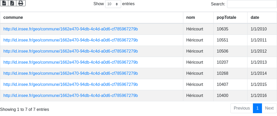The width and height of the screenshot is (277, 116).
Task: Open commune link in the 1/1/2016 row
Action: pyautogui.click(x=70, y=96)
